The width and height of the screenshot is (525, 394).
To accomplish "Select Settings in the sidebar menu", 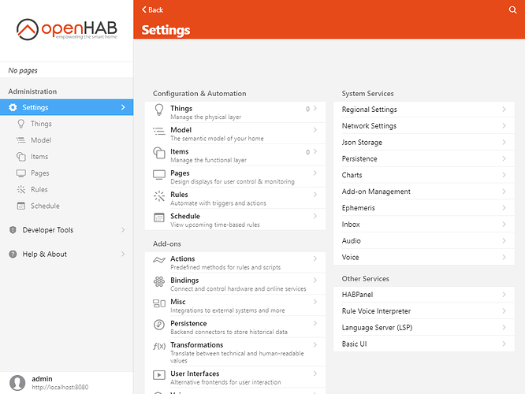I will click(66, 107).
